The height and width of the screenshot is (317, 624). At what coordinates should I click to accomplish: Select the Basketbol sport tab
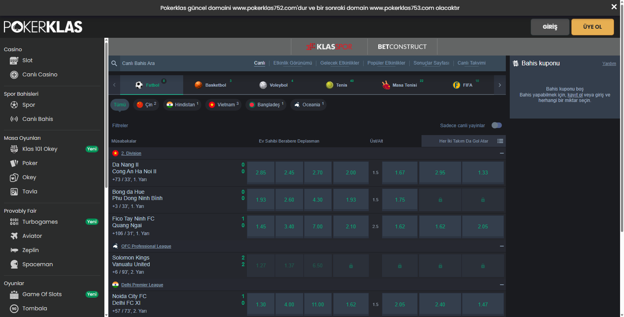pyautogui.click(x=215, y=85)
